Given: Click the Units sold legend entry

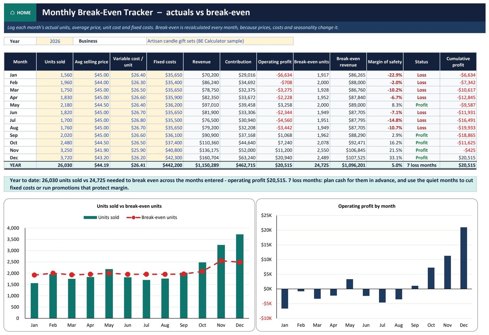Looking at the screenshot, I should coord(101,218).
